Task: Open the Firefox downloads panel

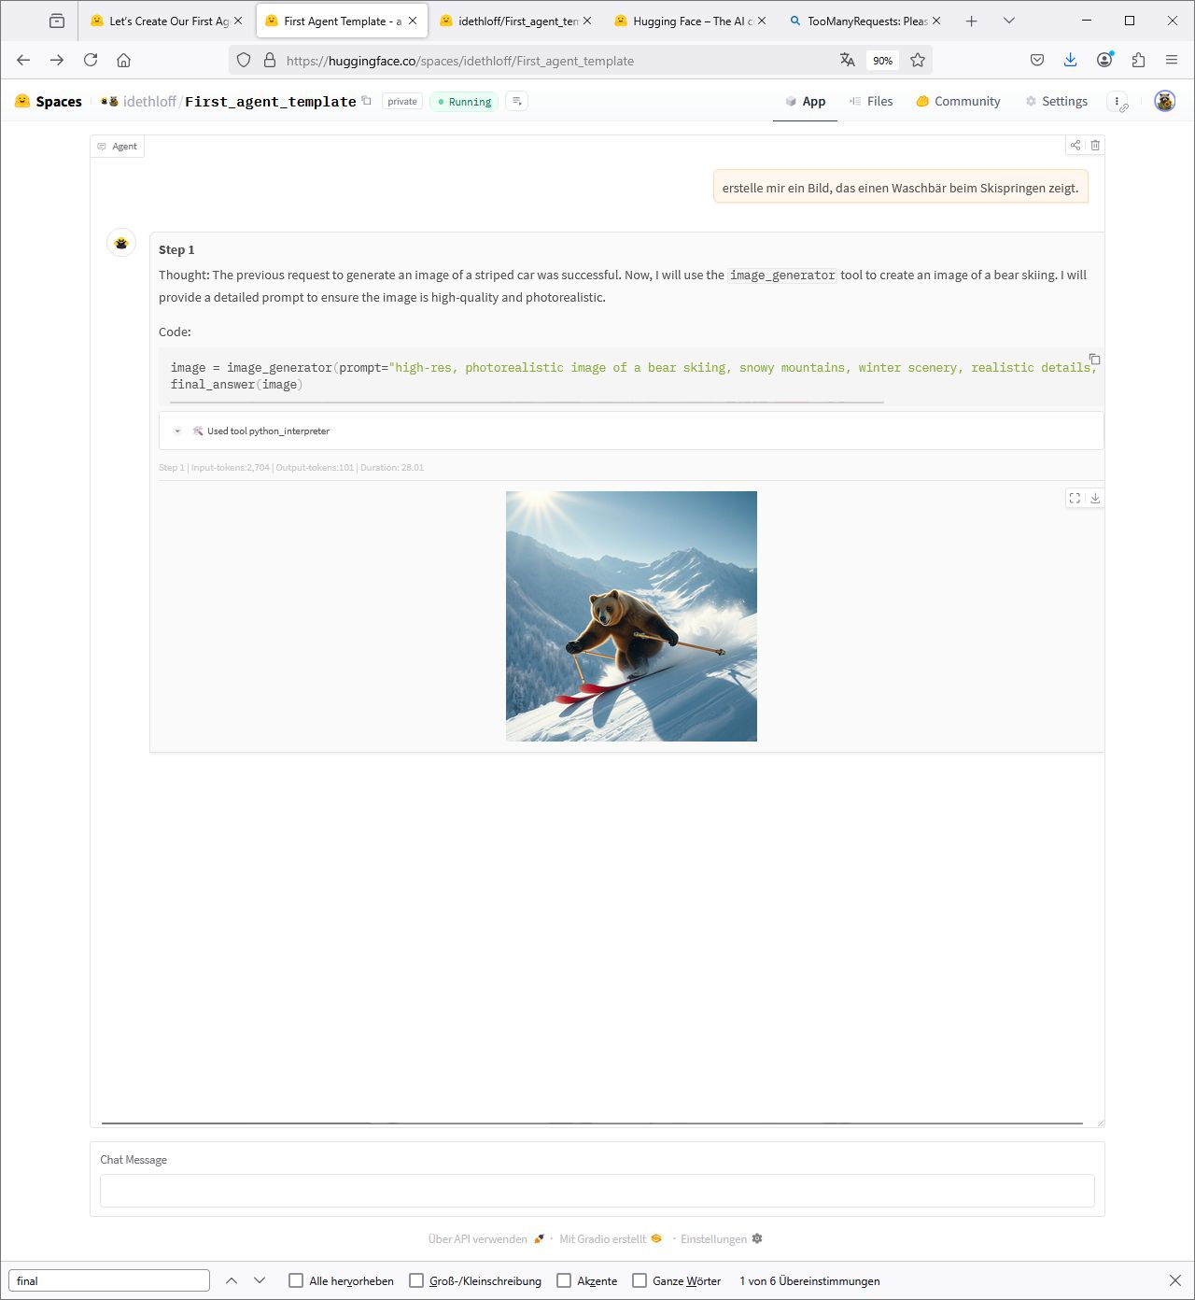Action: click(x=1071, y=60)
